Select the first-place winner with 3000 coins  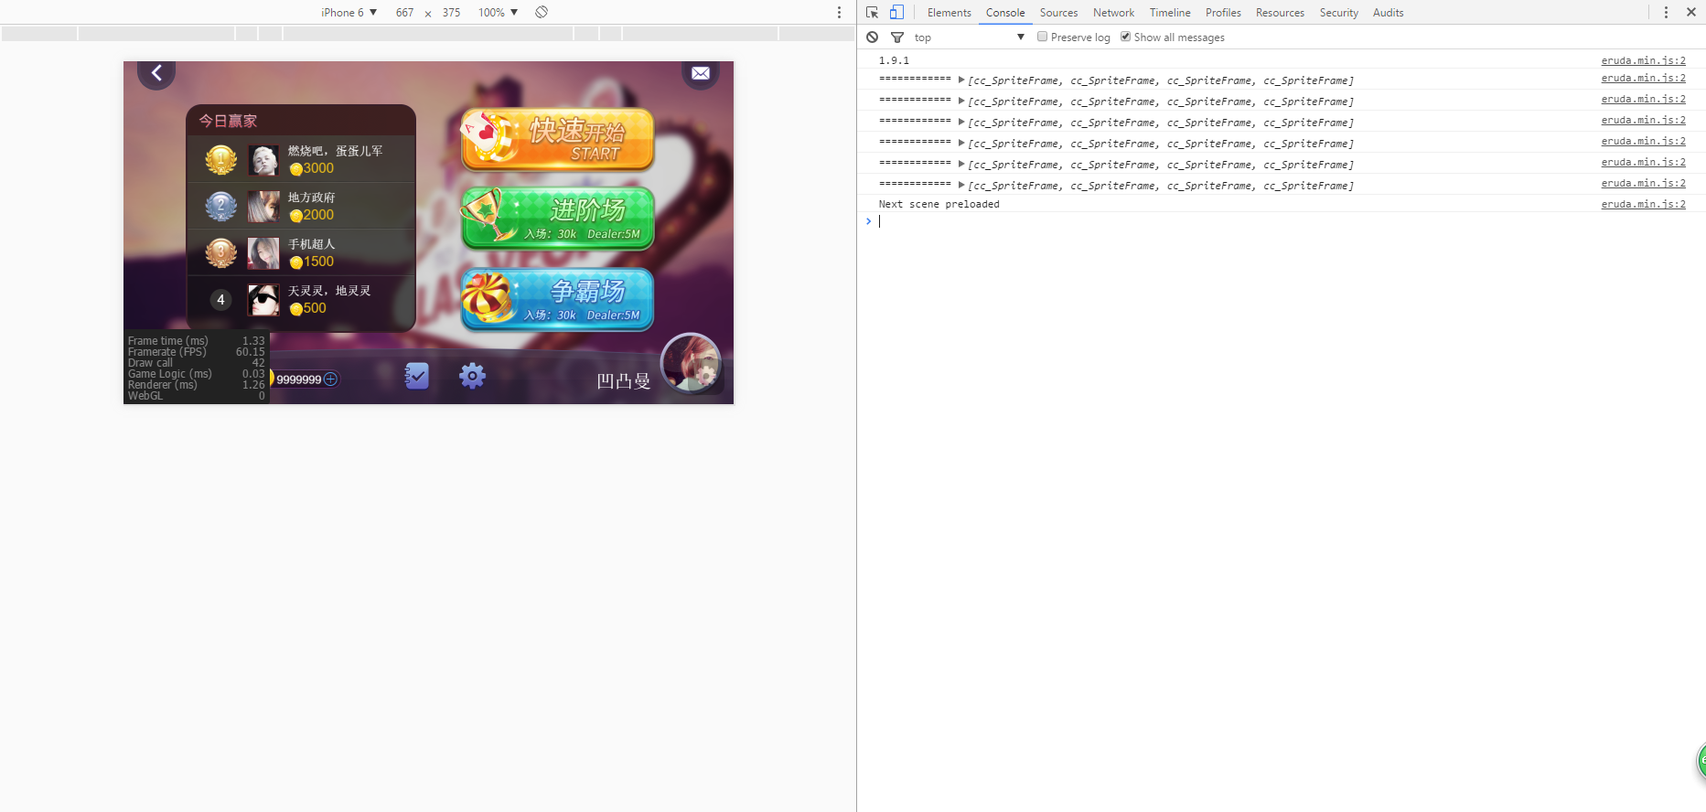[x=301, y=160]
